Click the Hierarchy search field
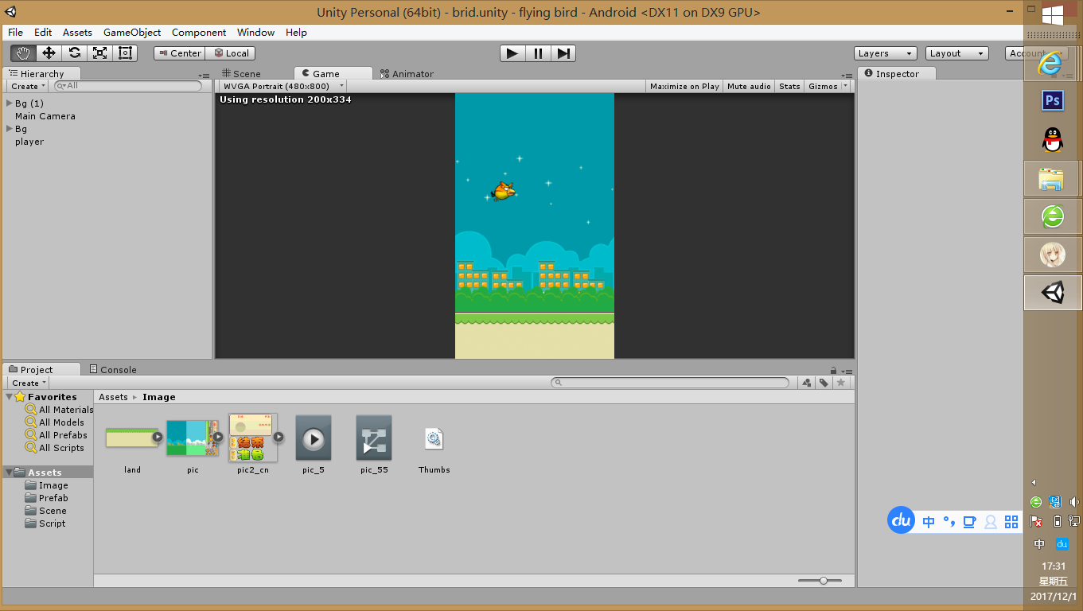1083x611 pixels. coord(128,86)
